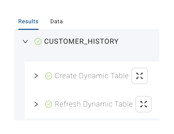
Task: Select the CUSTOMER_HISTORY heading text
Action: (81, 41)
